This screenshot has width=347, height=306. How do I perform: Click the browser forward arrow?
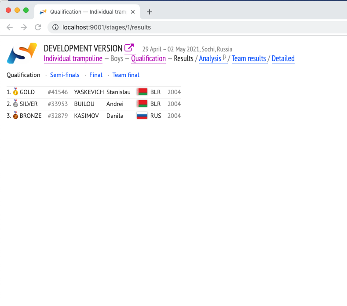(x=24, y=27)
